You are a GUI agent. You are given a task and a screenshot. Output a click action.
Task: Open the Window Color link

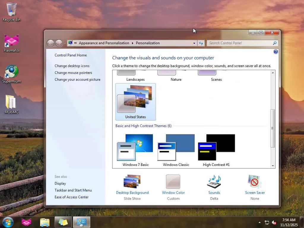point(173,192)
